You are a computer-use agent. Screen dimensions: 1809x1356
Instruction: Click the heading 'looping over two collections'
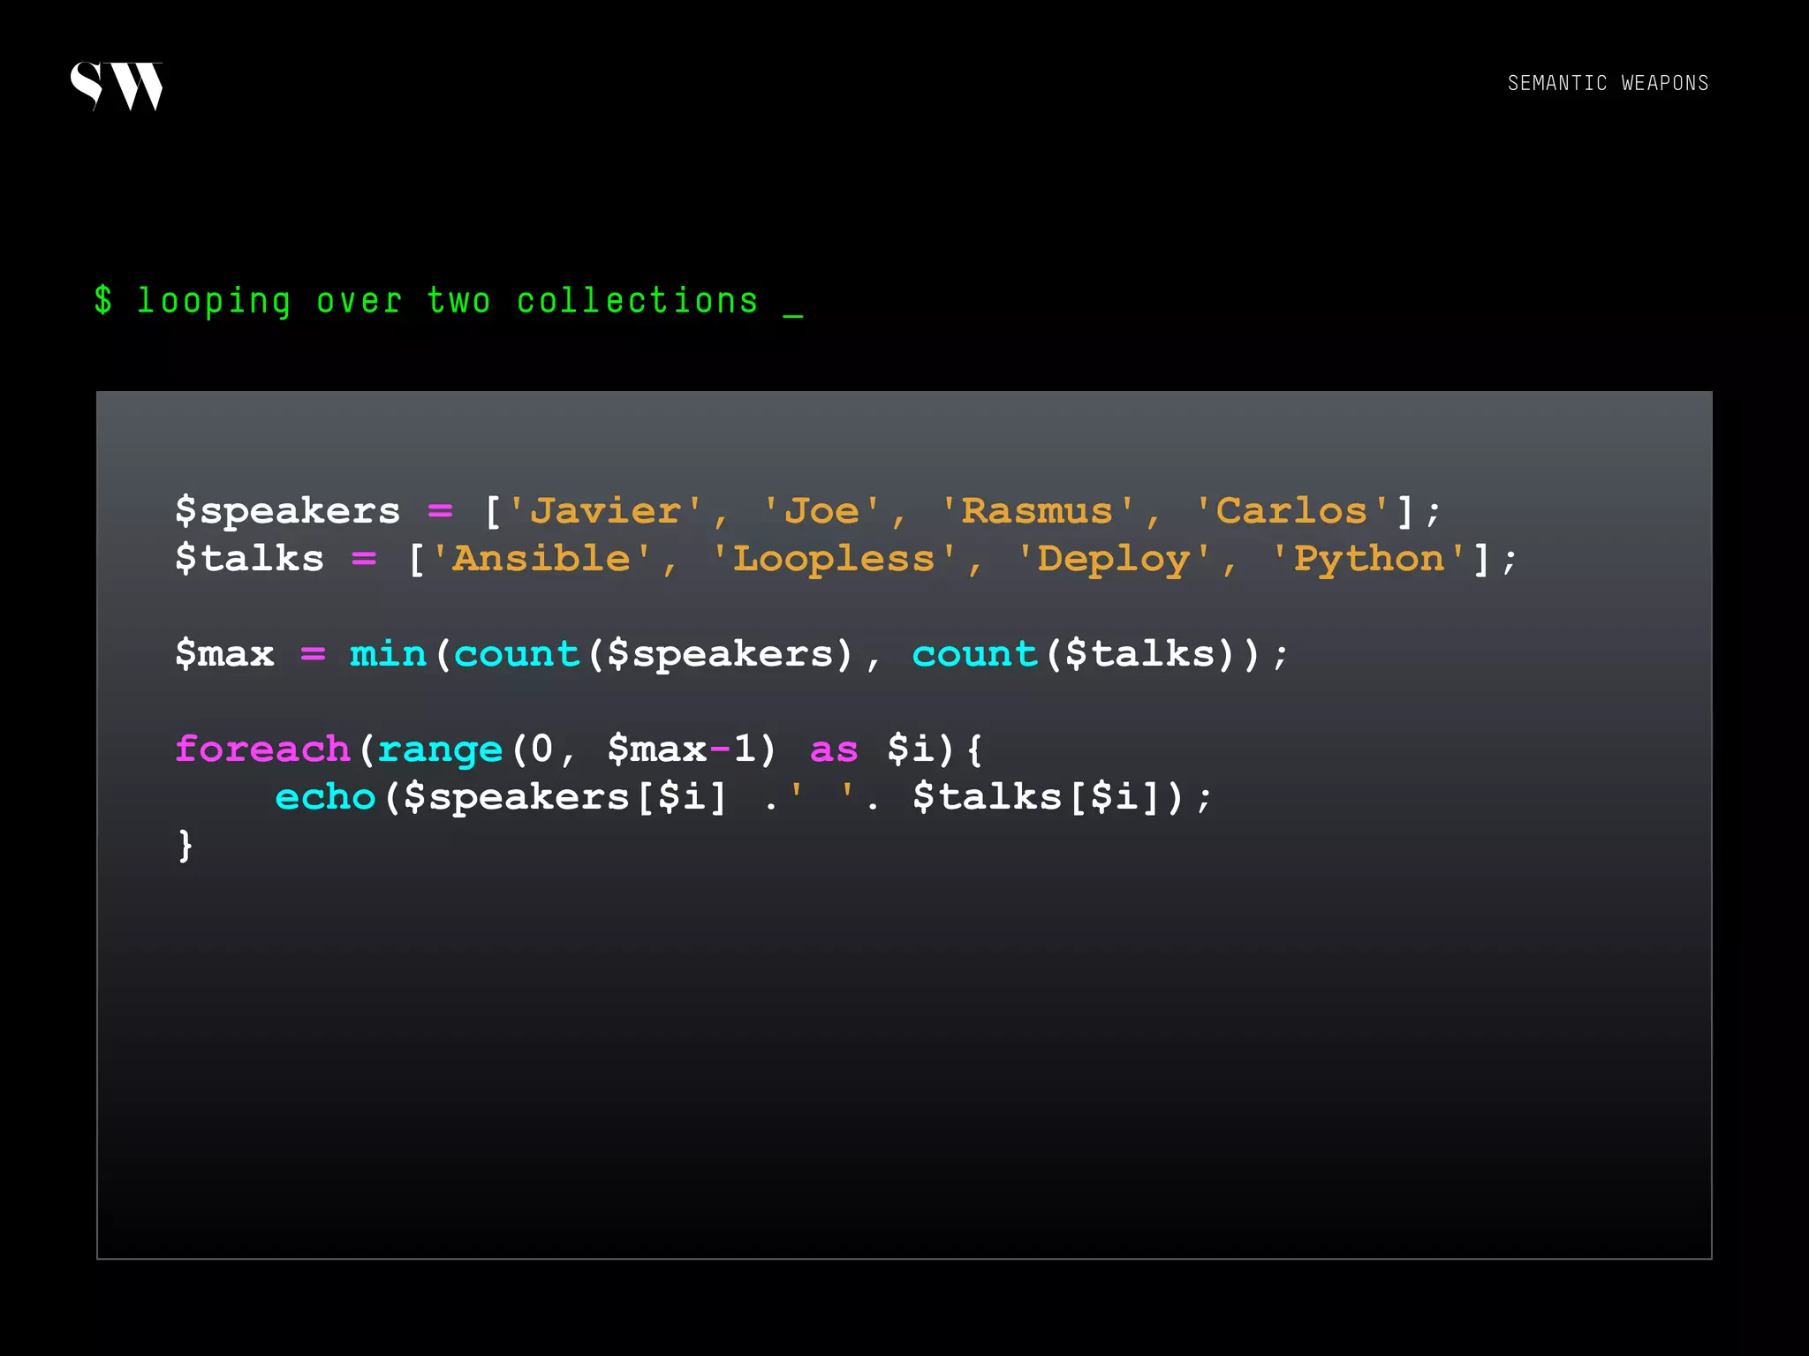448,301
